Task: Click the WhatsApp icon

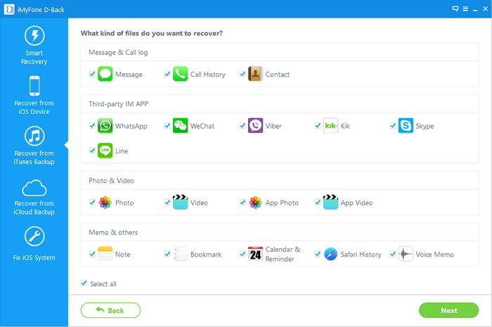Action: (x=105, y=126)
